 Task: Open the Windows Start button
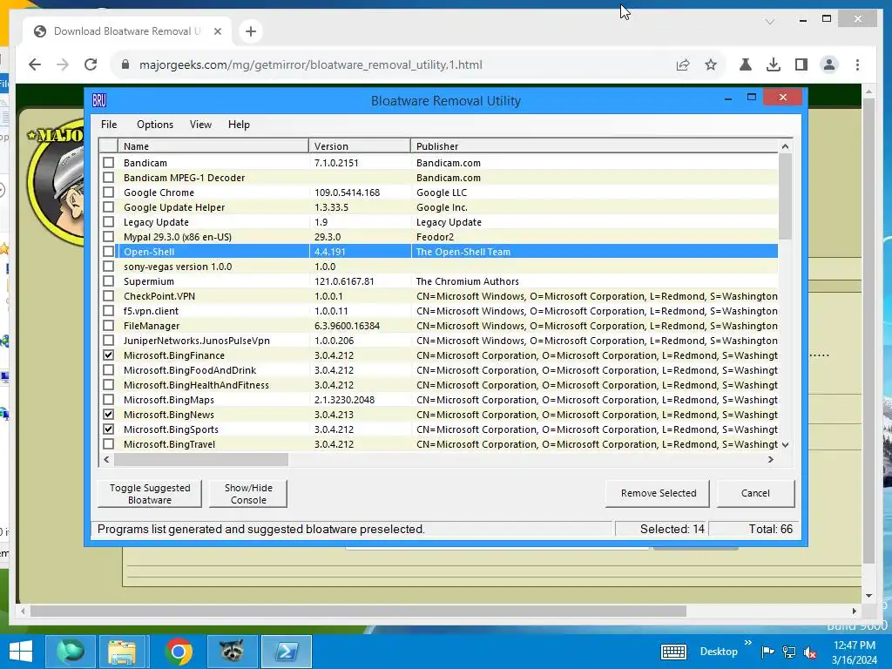pos(21,652)
